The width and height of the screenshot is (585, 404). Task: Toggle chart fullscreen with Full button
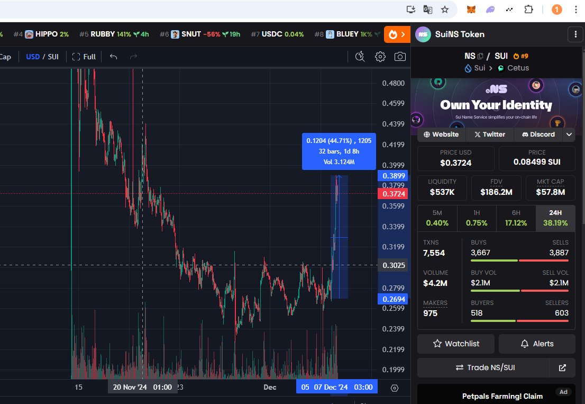84,57
